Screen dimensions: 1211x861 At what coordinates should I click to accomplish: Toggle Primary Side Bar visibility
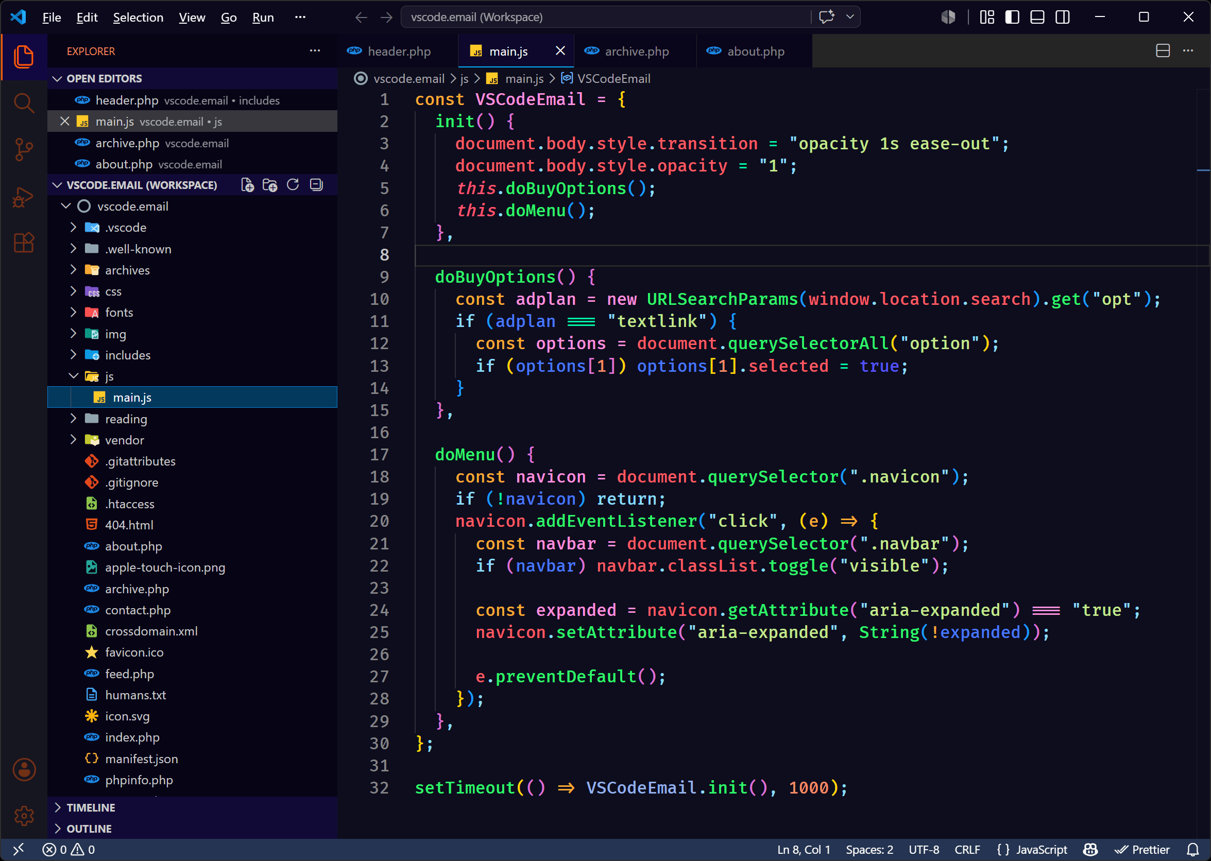(x=1012, y=18)
